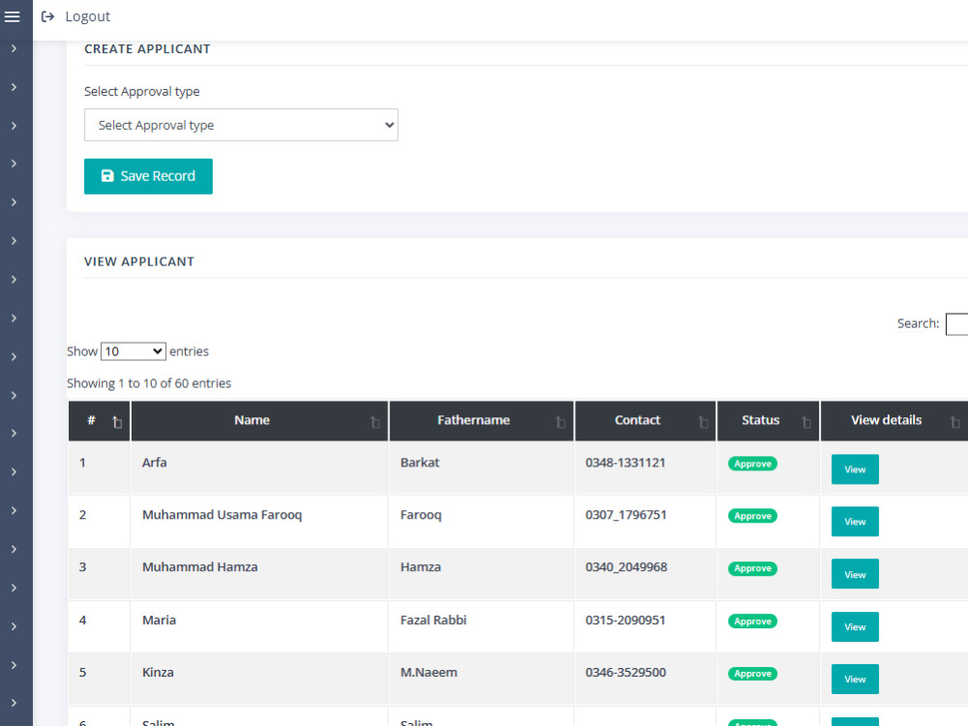Viewport: 968px width, 726px height.
Task: Select the name "Muhammad Usama Farooq"
Action: (223, 515)
